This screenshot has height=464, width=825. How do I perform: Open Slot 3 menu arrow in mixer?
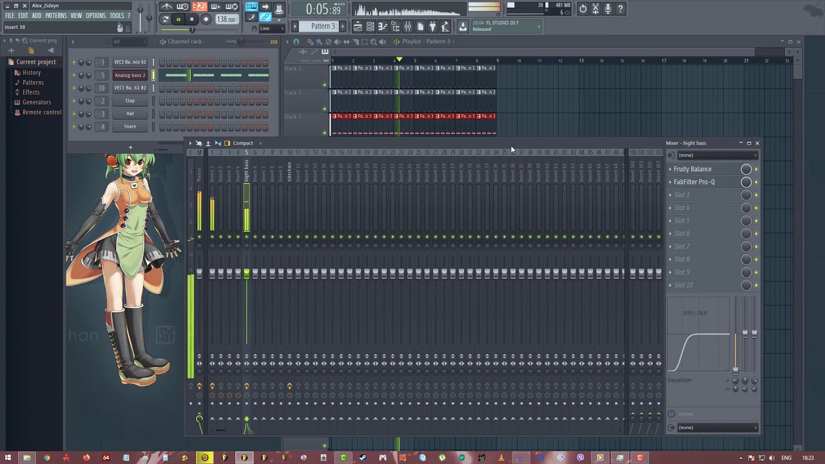(670, 195)
